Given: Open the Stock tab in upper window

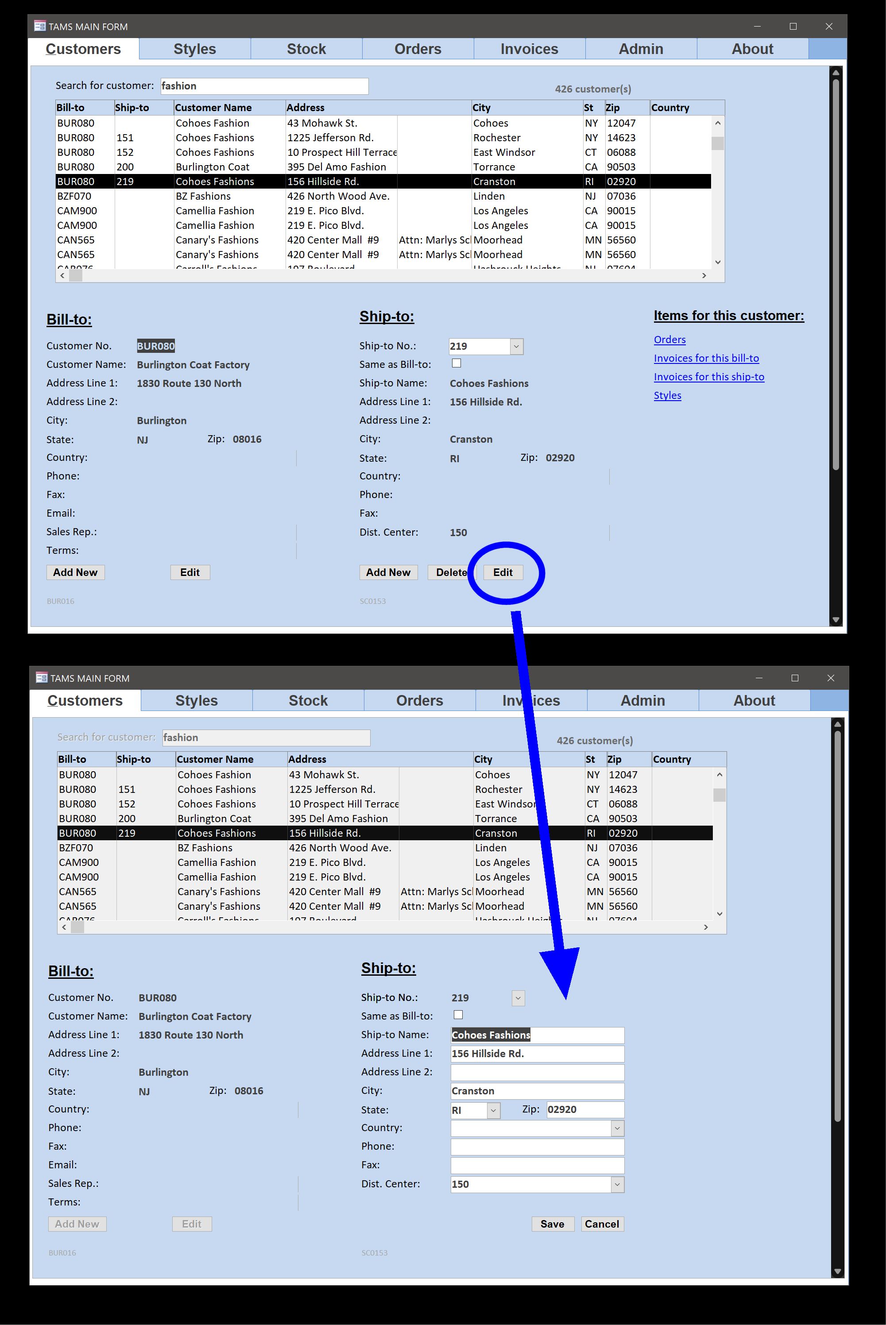Looking at the screenshot, I should 306,49.
